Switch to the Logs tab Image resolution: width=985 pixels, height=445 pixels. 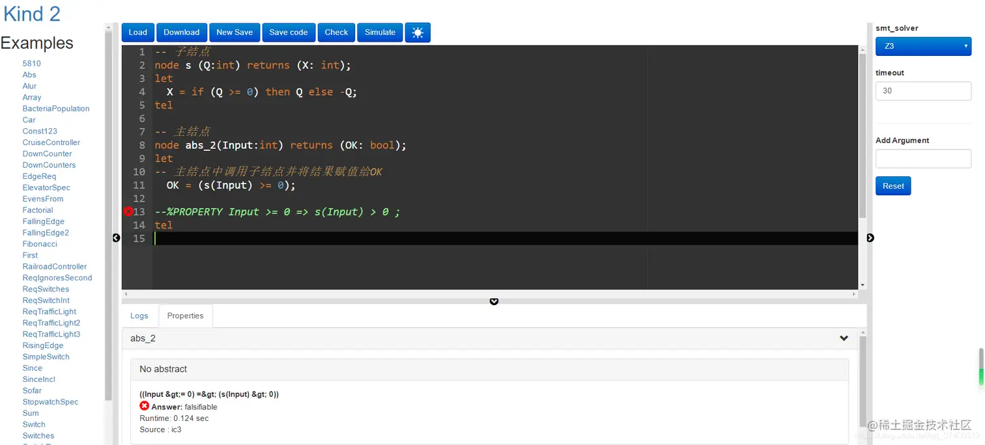[139, 316]
